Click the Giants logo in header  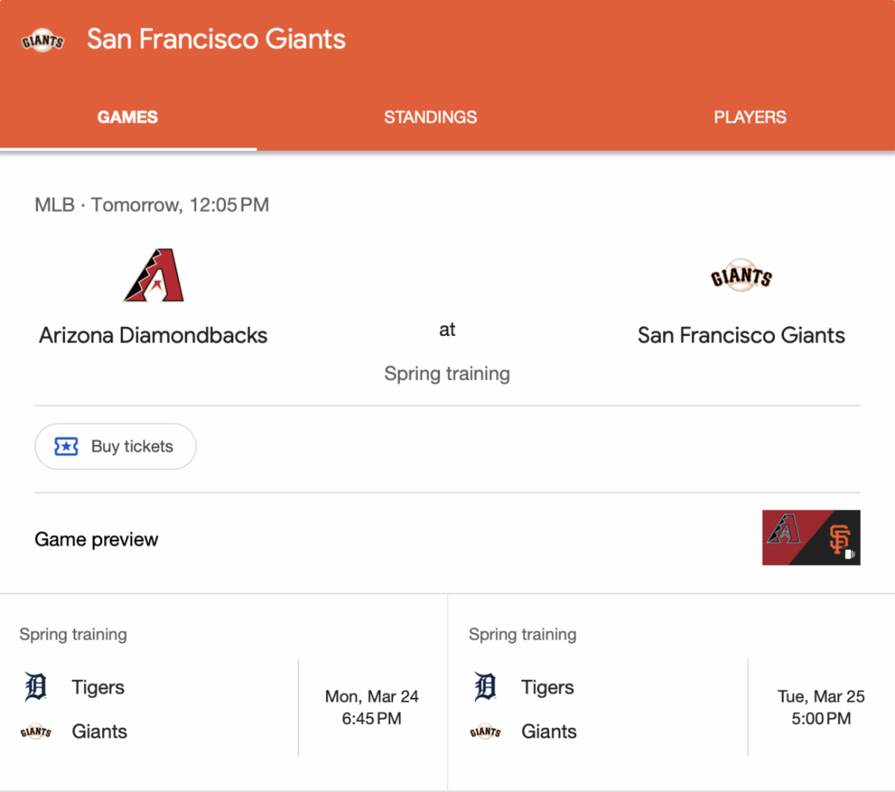coord(43,40)
